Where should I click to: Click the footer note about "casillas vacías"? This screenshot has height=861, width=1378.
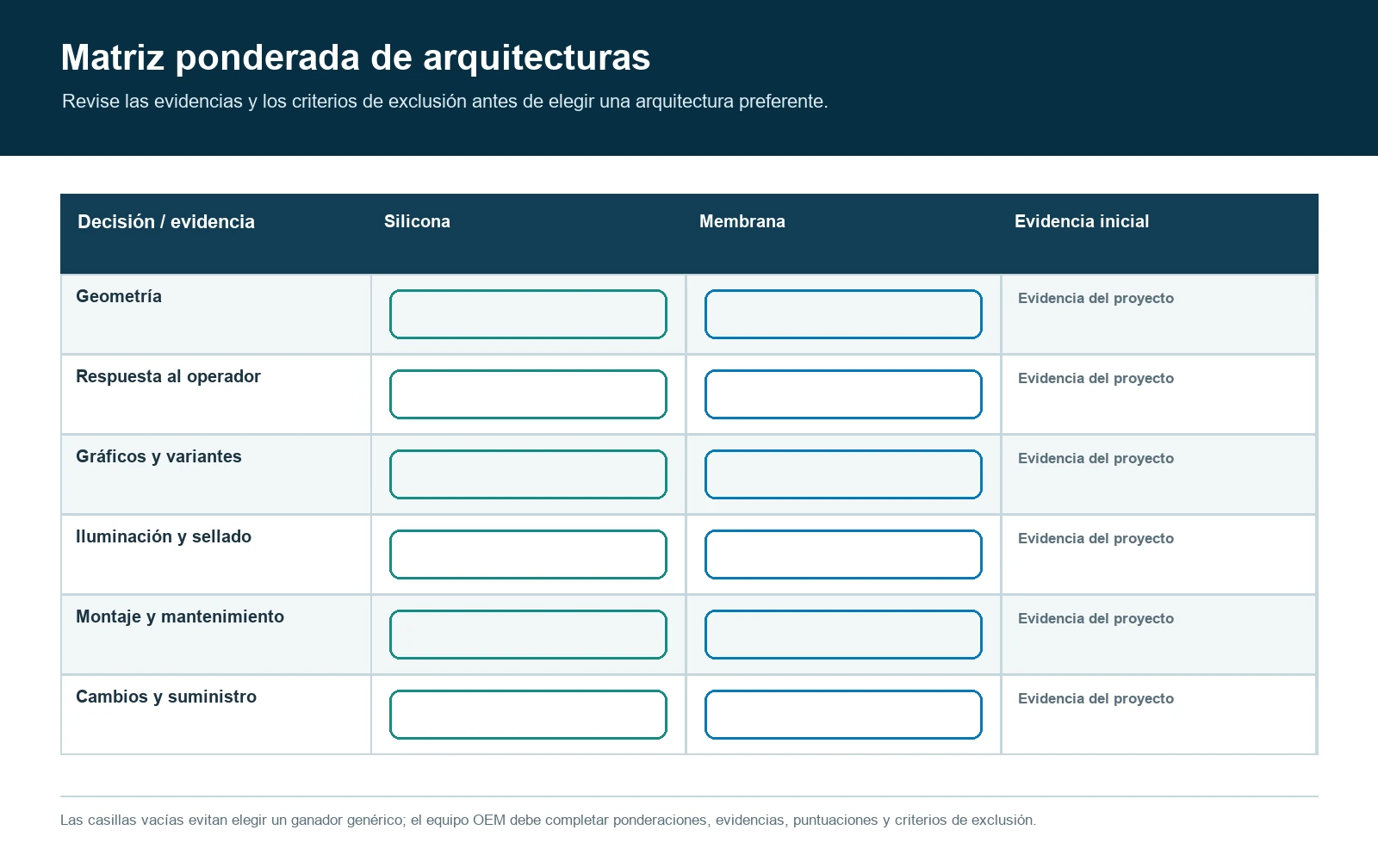(548, 820)
